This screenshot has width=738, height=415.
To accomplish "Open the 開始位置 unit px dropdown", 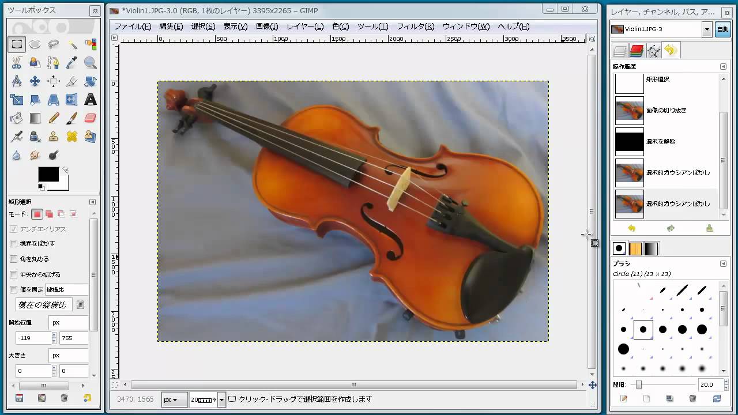I will (69, 322).
